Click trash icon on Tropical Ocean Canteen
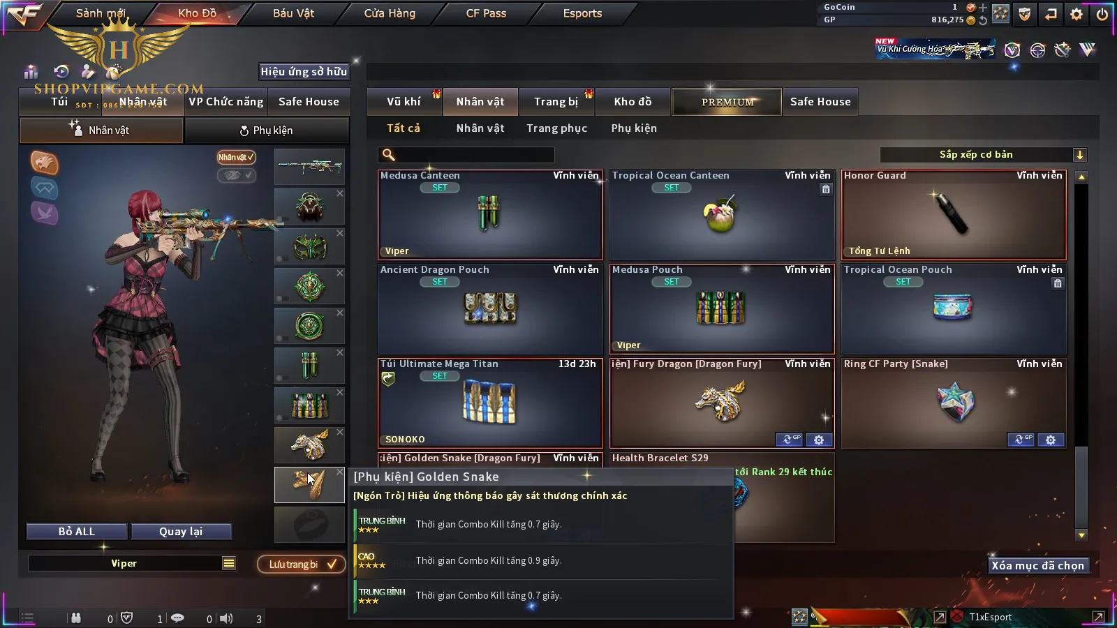This screenshot has height=628, width=1117. [x=826, y=189]
